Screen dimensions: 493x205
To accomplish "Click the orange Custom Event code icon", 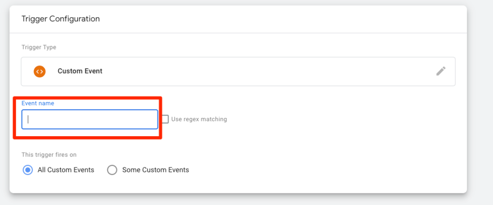I will pos(39,71).
